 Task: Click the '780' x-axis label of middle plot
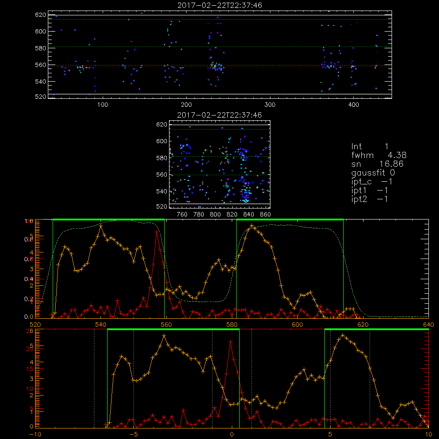(x=199, y=215)
